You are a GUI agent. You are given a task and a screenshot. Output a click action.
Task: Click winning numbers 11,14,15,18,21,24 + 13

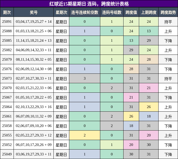coord(34,40)
